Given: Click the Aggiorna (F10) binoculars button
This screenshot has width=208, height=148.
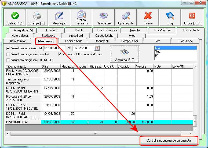Looking at the screenshot, I should (x=125, y=54).
